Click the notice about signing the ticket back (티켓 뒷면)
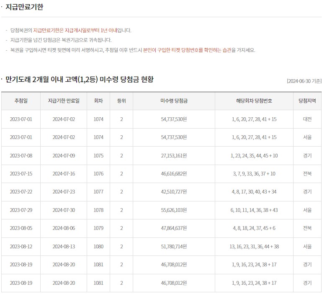 click(133, 50)
